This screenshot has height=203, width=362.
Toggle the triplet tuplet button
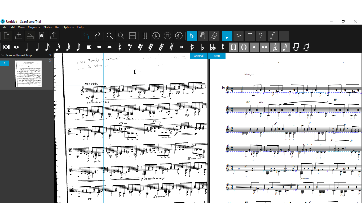pyautogui.click(x=275, y=47)
